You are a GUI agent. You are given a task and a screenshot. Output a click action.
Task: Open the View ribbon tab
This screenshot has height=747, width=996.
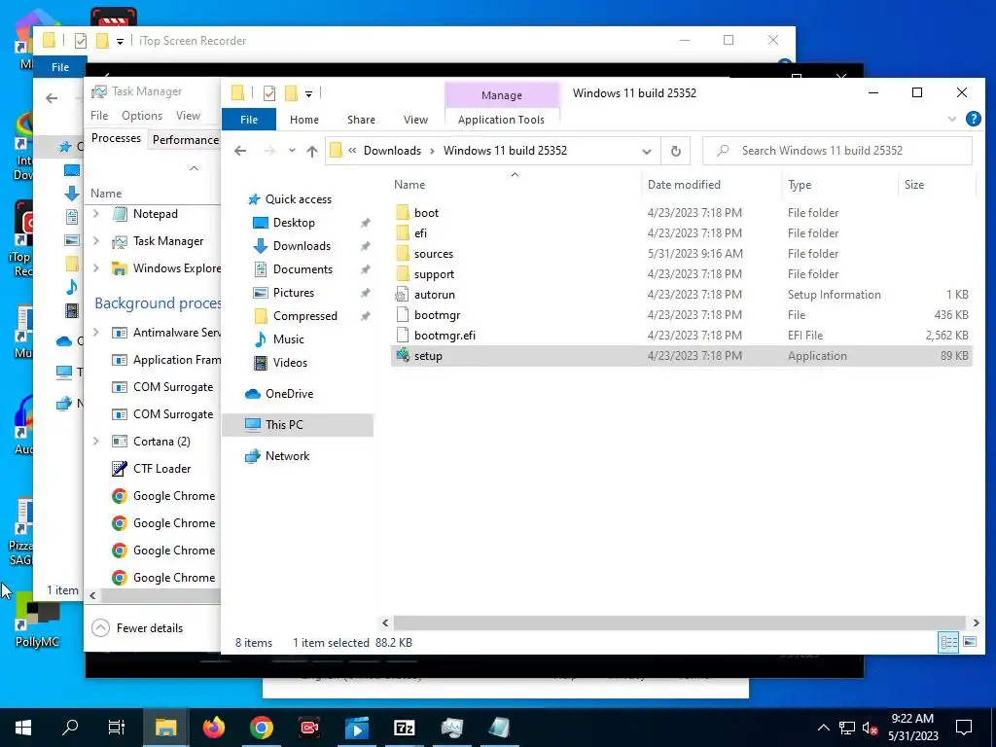415,120
